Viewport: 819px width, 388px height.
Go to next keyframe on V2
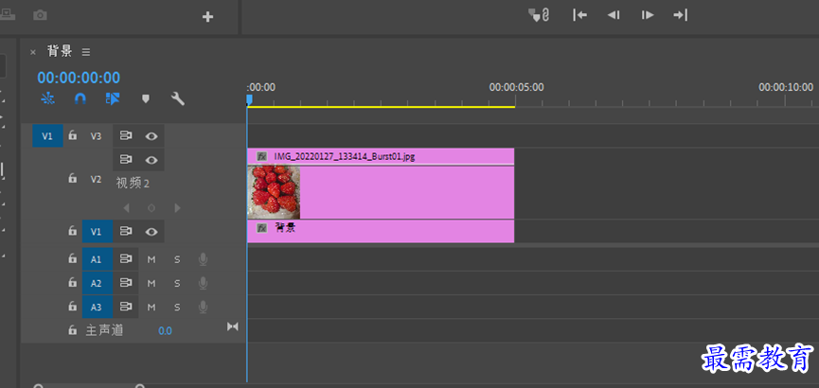[178, 208]
